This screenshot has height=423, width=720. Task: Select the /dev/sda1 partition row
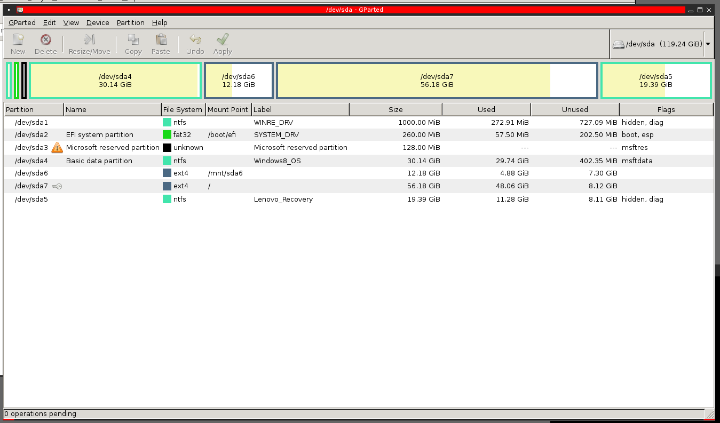coord(359,122)
